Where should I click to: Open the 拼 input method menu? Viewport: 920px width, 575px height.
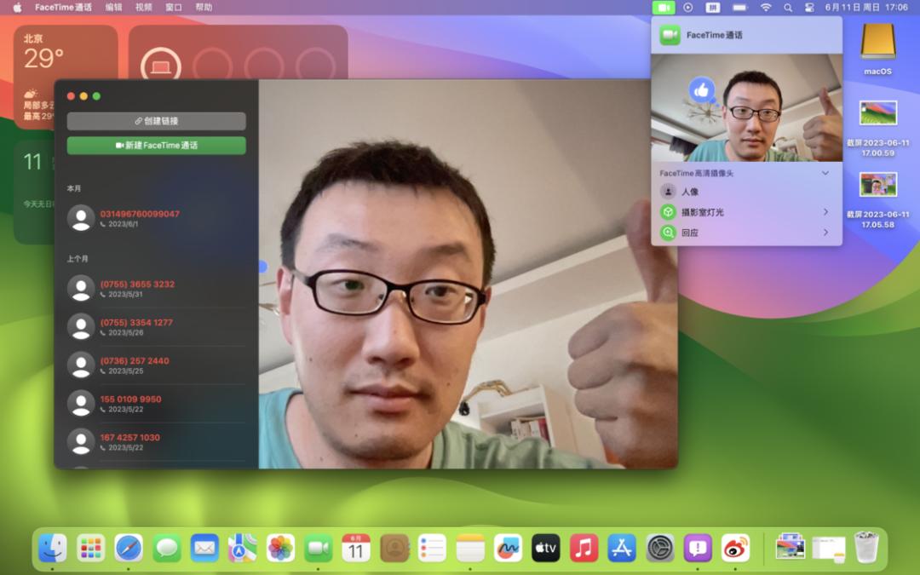713,8
